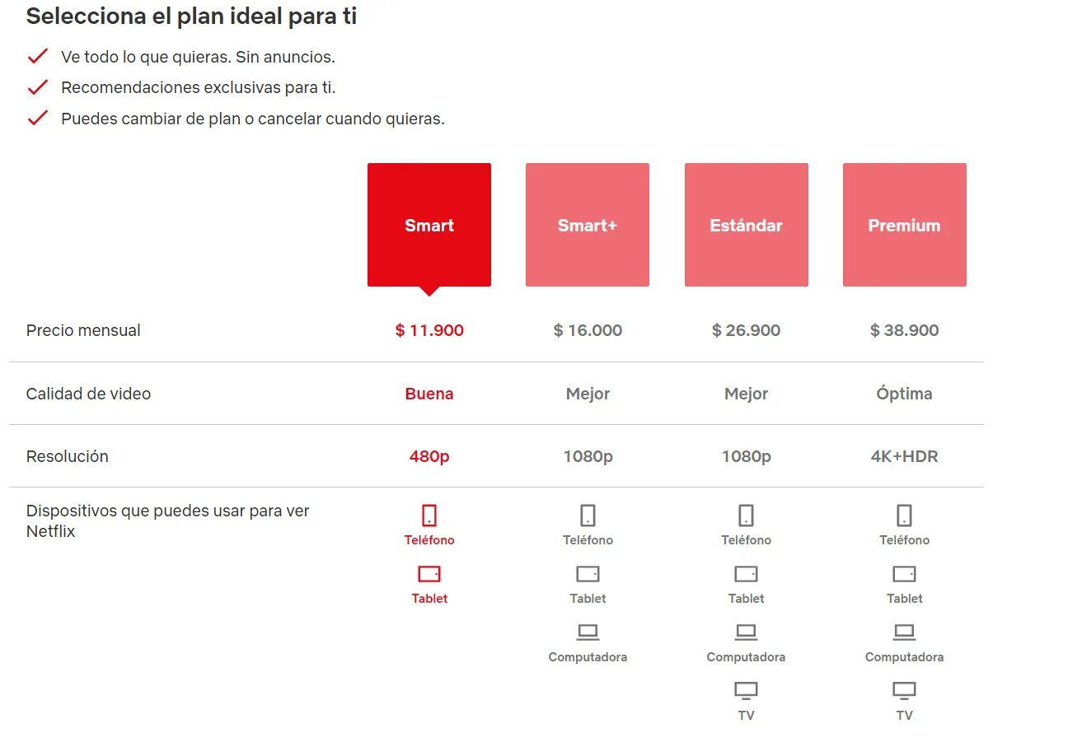
Task: Click the $ 16.000 Smart+ price
Action: coord(588,330)
